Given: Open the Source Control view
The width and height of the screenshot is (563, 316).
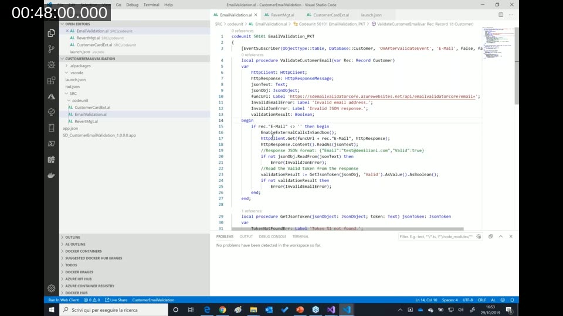Looking at the screenshot, I should click(x=52, y=49).
